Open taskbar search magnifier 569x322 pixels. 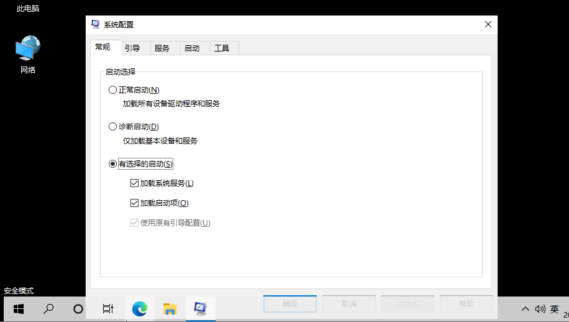click(x=48, y=309)
